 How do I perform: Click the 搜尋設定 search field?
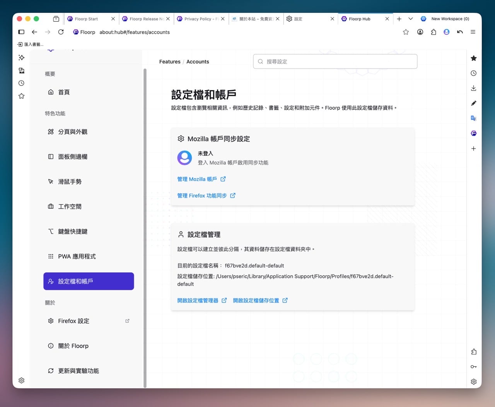coord(335,62)
